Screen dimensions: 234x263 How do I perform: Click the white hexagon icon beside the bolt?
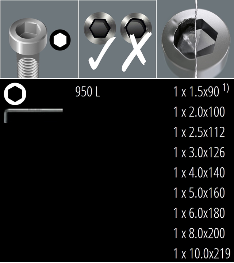click(x=60, y=40)
